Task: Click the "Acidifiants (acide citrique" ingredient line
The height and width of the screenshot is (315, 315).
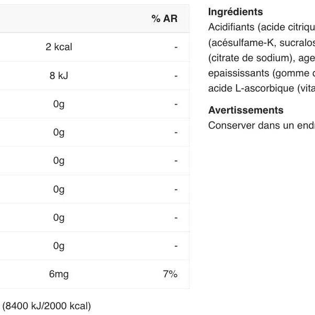Action: coord(261,27)
